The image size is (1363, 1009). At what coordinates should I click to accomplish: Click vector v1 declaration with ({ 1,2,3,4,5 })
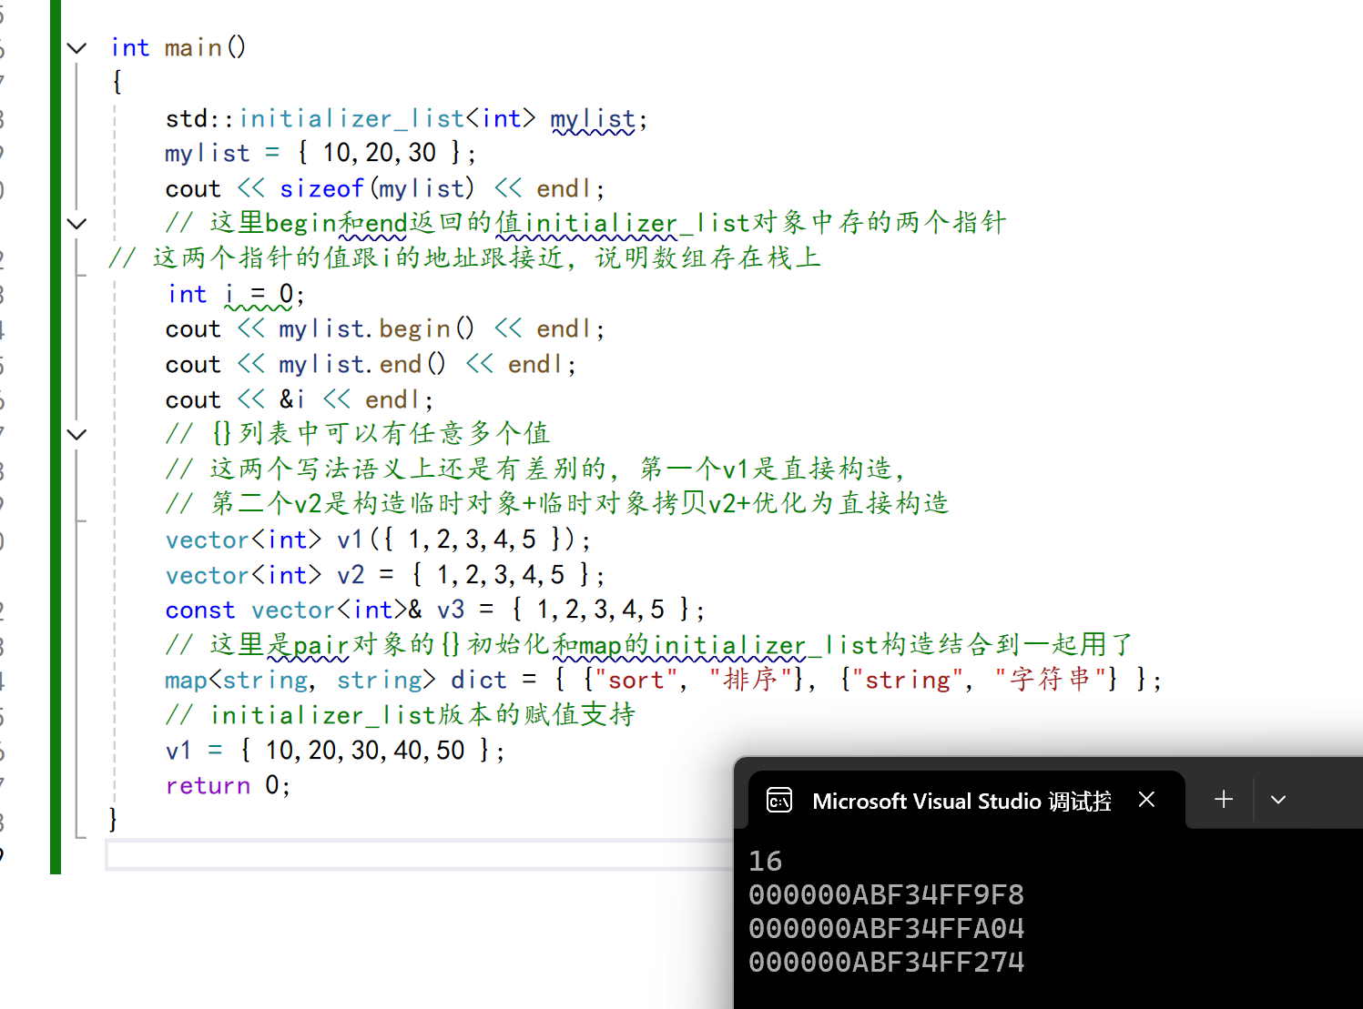(x=379, y=540)
